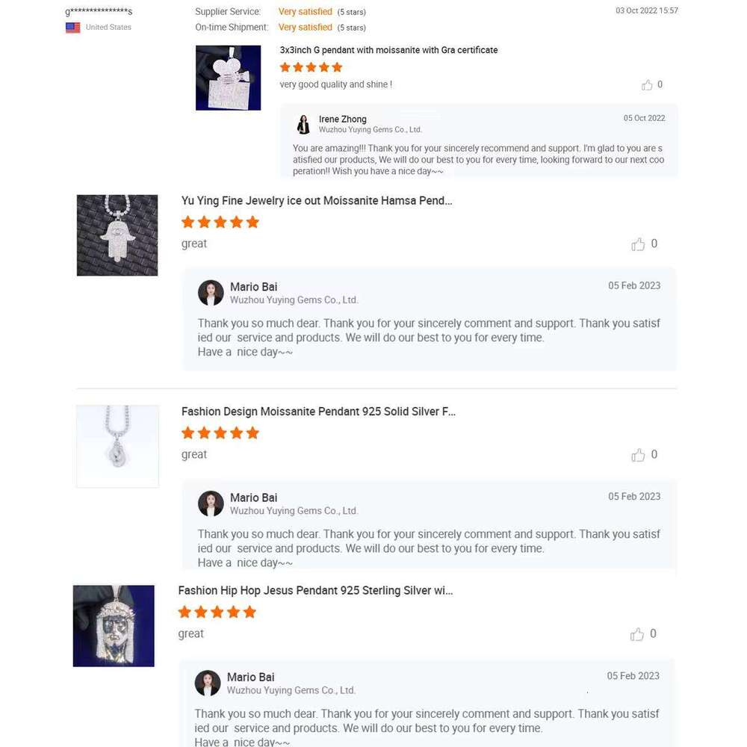Click thumbs-up on the Fashion Design pendant review
This screenshot has width=747, height=747.
point(638,455)
